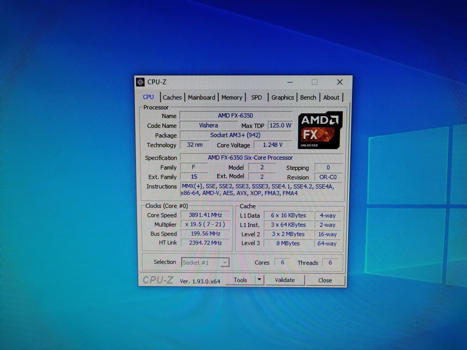Switch to the Bench tab

click(x=308, y=97)
